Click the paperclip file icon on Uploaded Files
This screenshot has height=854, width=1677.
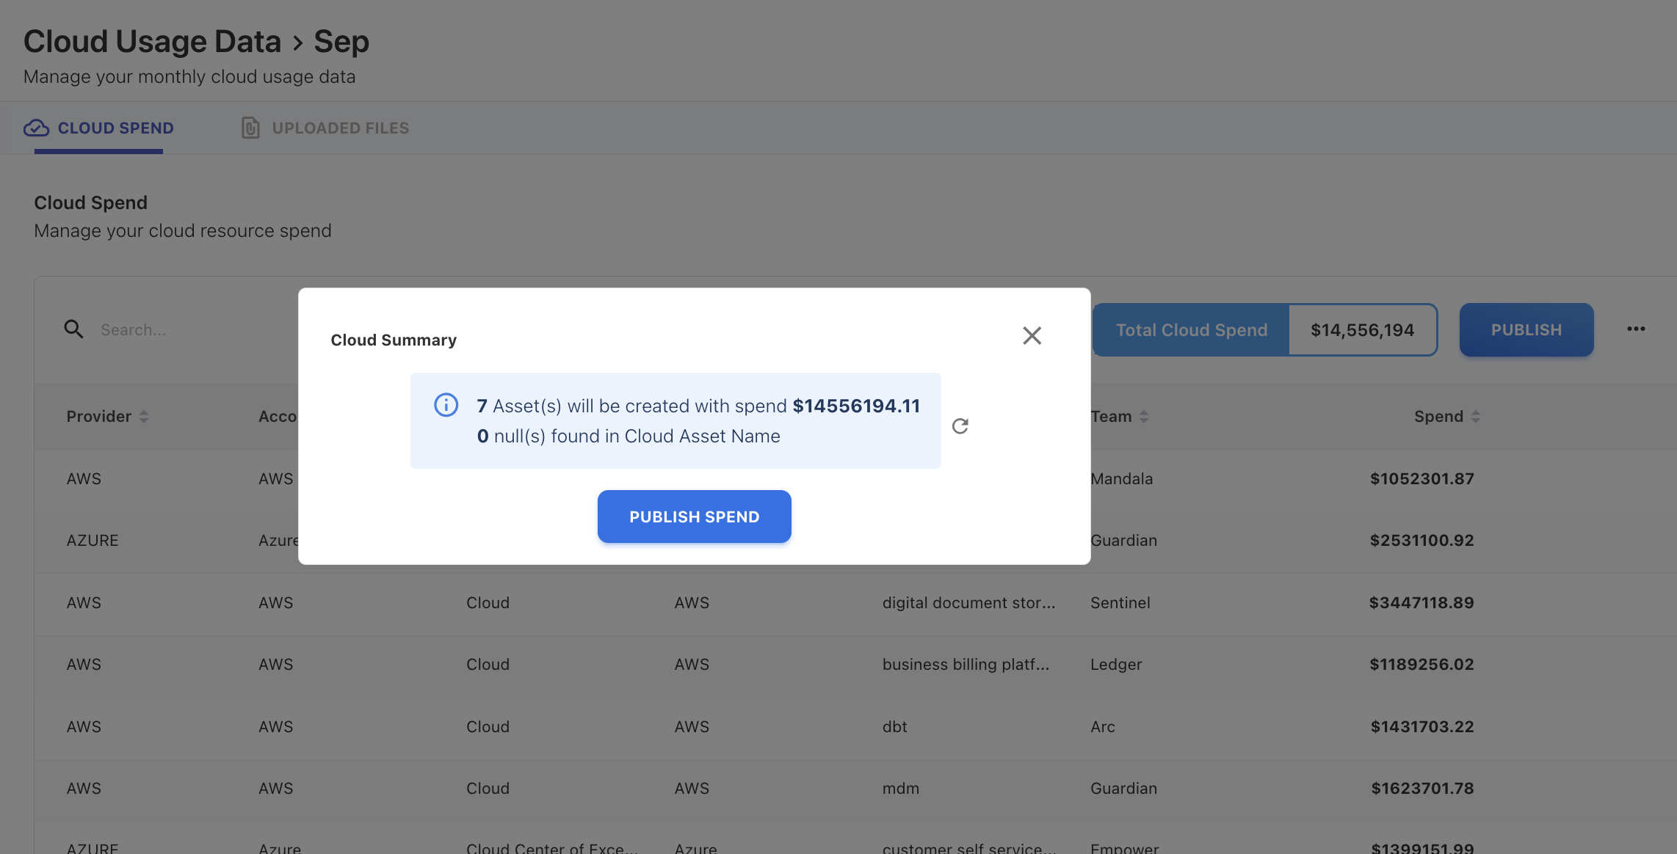tap(250, 128)
